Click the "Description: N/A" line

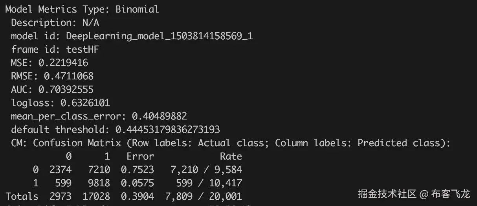coord(55,23)
